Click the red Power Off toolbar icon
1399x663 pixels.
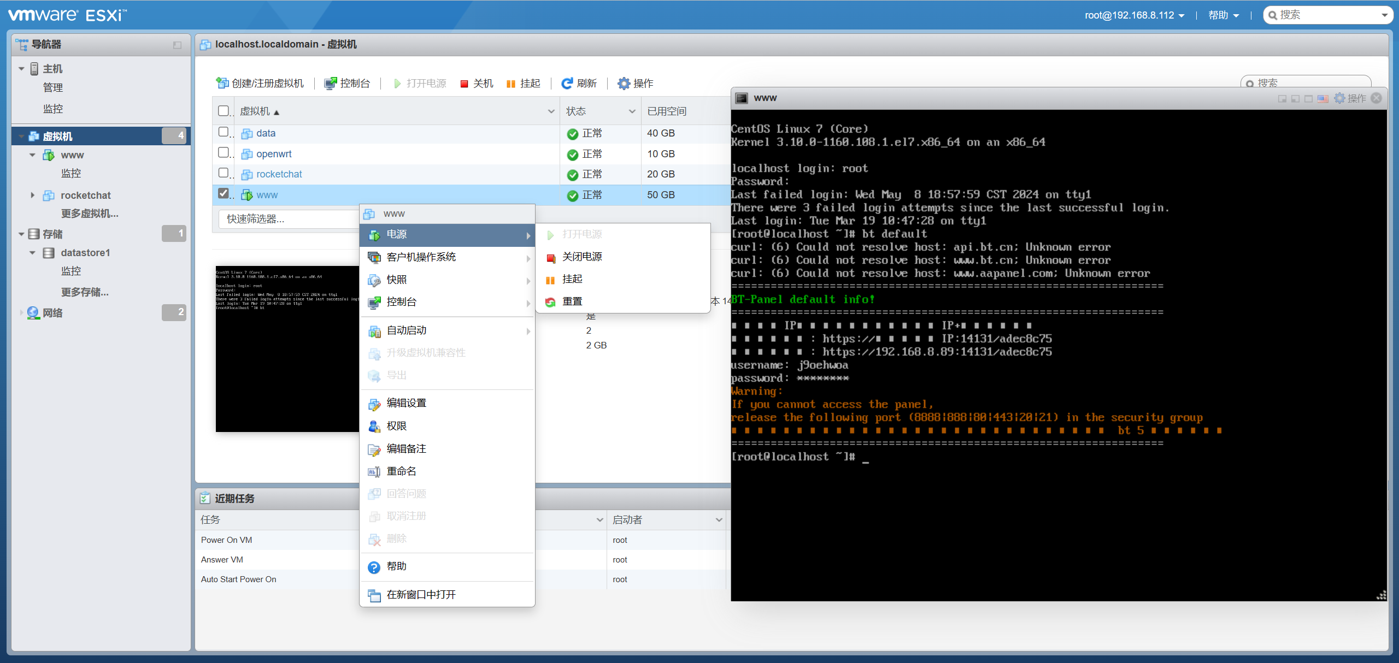[464, 84]
